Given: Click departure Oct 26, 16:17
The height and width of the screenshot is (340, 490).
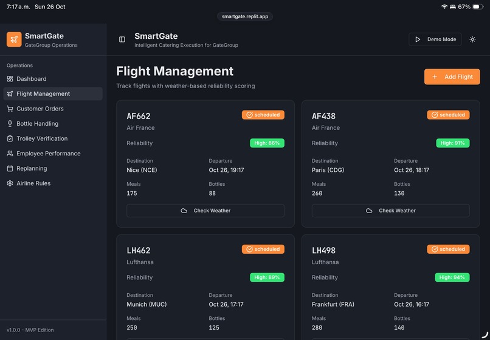Looking at the screenshot, I should (412, 304).
